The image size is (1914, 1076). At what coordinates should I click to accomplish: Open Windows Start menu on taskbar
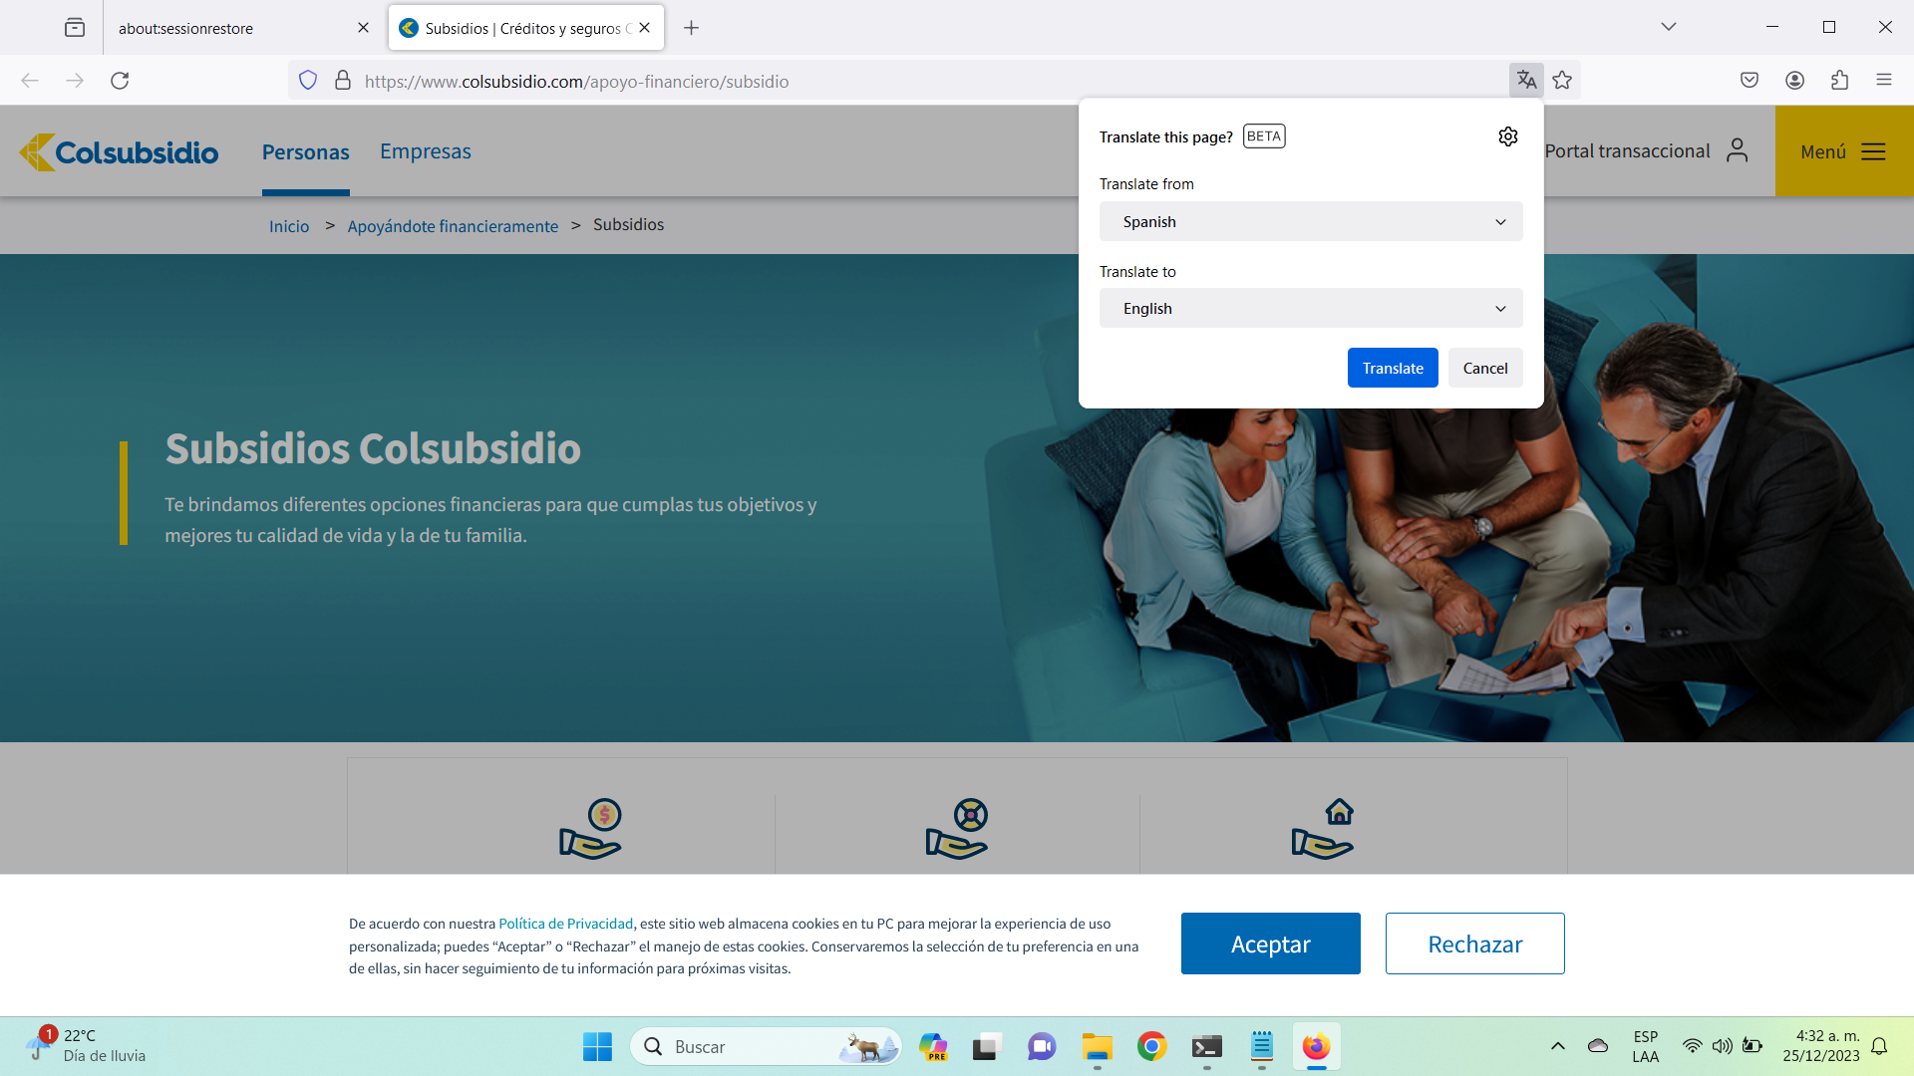597,1046
